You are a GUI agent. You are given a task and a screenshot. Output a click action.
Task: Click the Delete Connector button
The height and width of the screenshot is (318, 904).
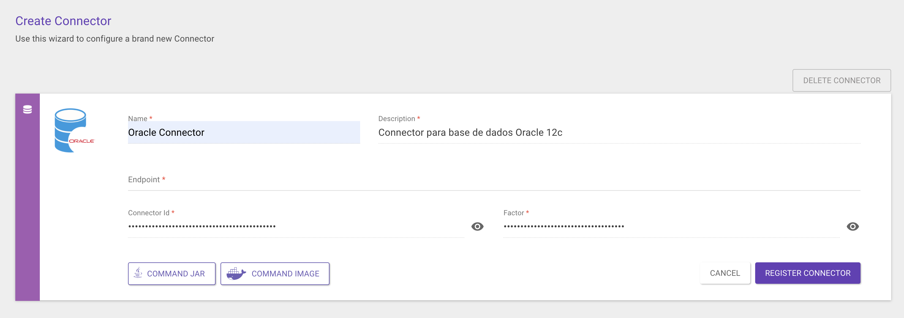click(841, 80)
